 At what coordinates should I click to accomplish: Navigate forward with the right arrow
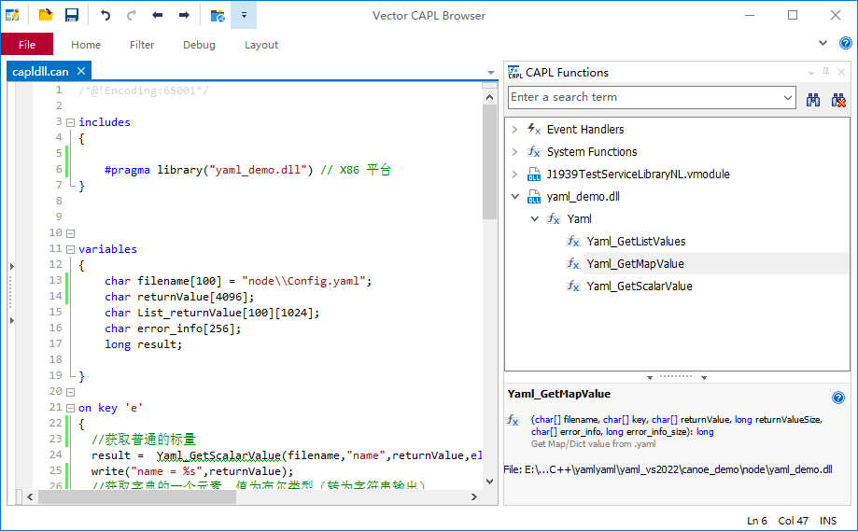[x=184, y=15]
